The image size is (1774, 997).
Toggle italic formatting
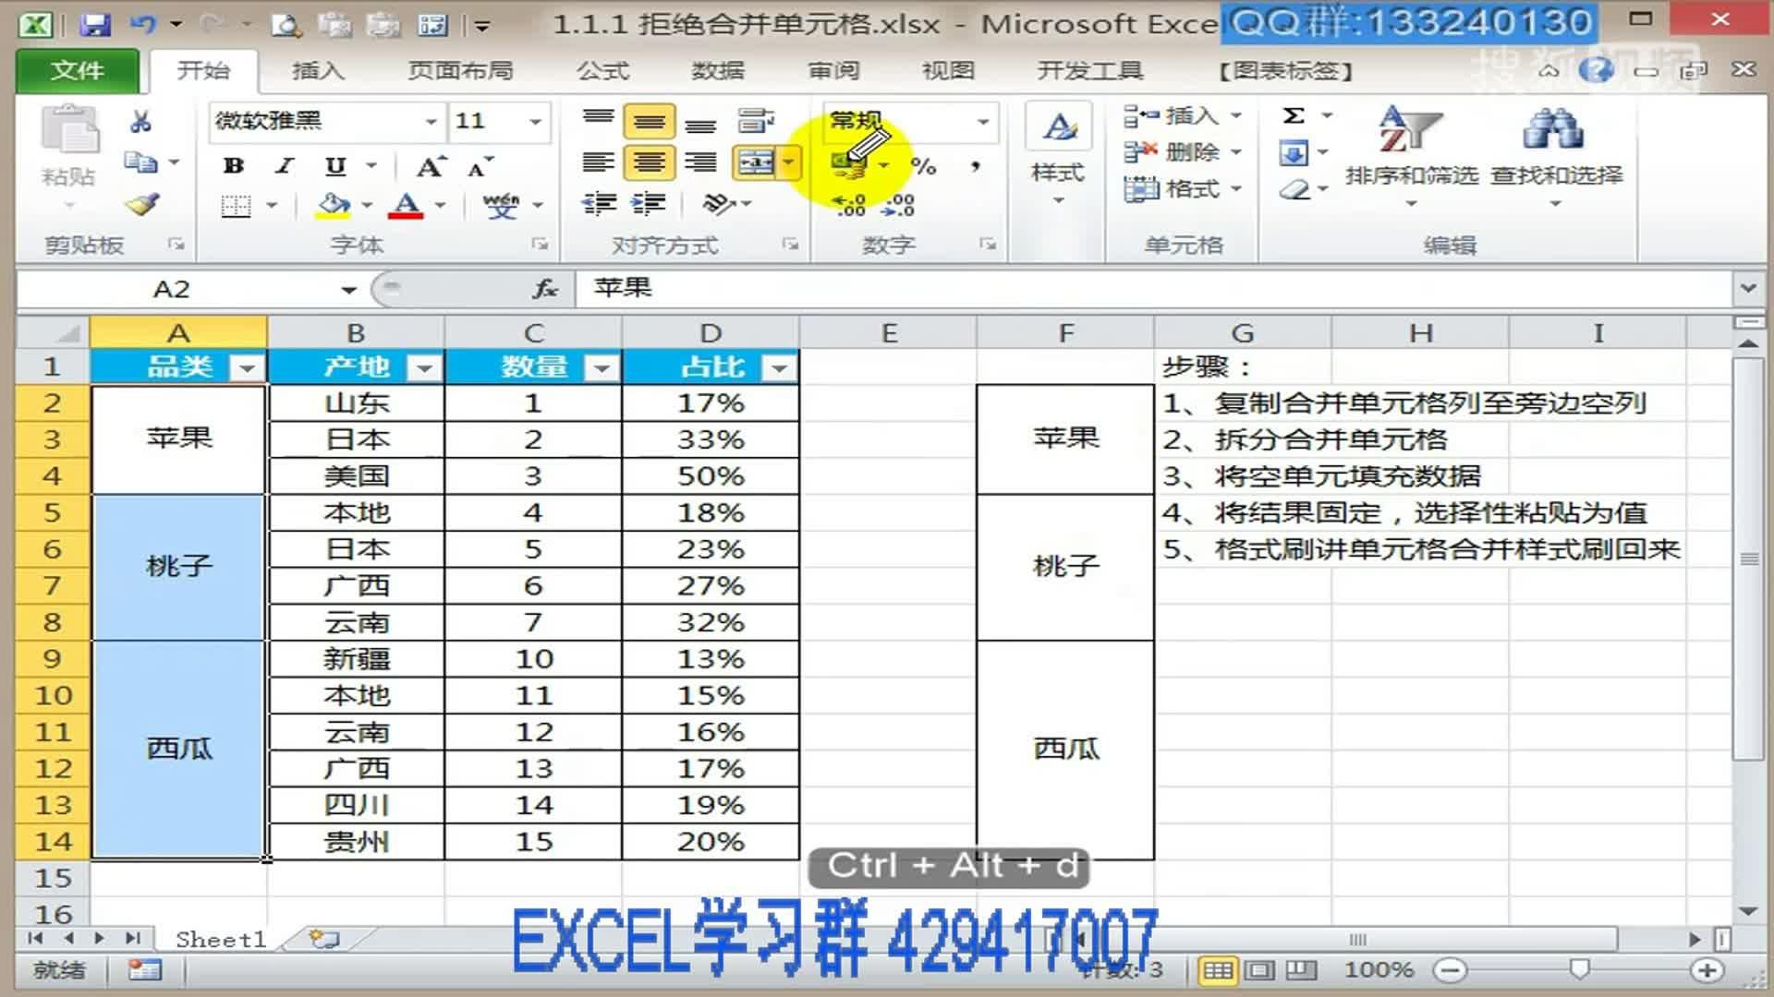click(x=284, y=166)
